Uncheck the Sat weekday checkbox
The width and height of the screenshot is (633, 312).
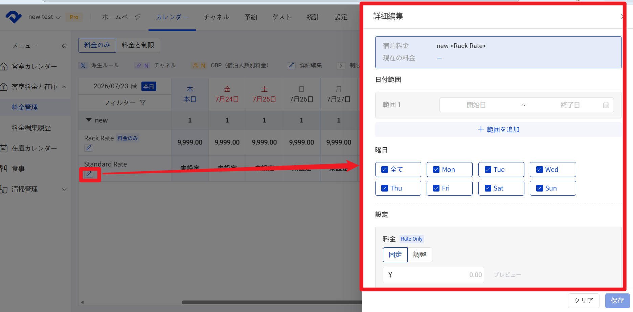[488, 188]
